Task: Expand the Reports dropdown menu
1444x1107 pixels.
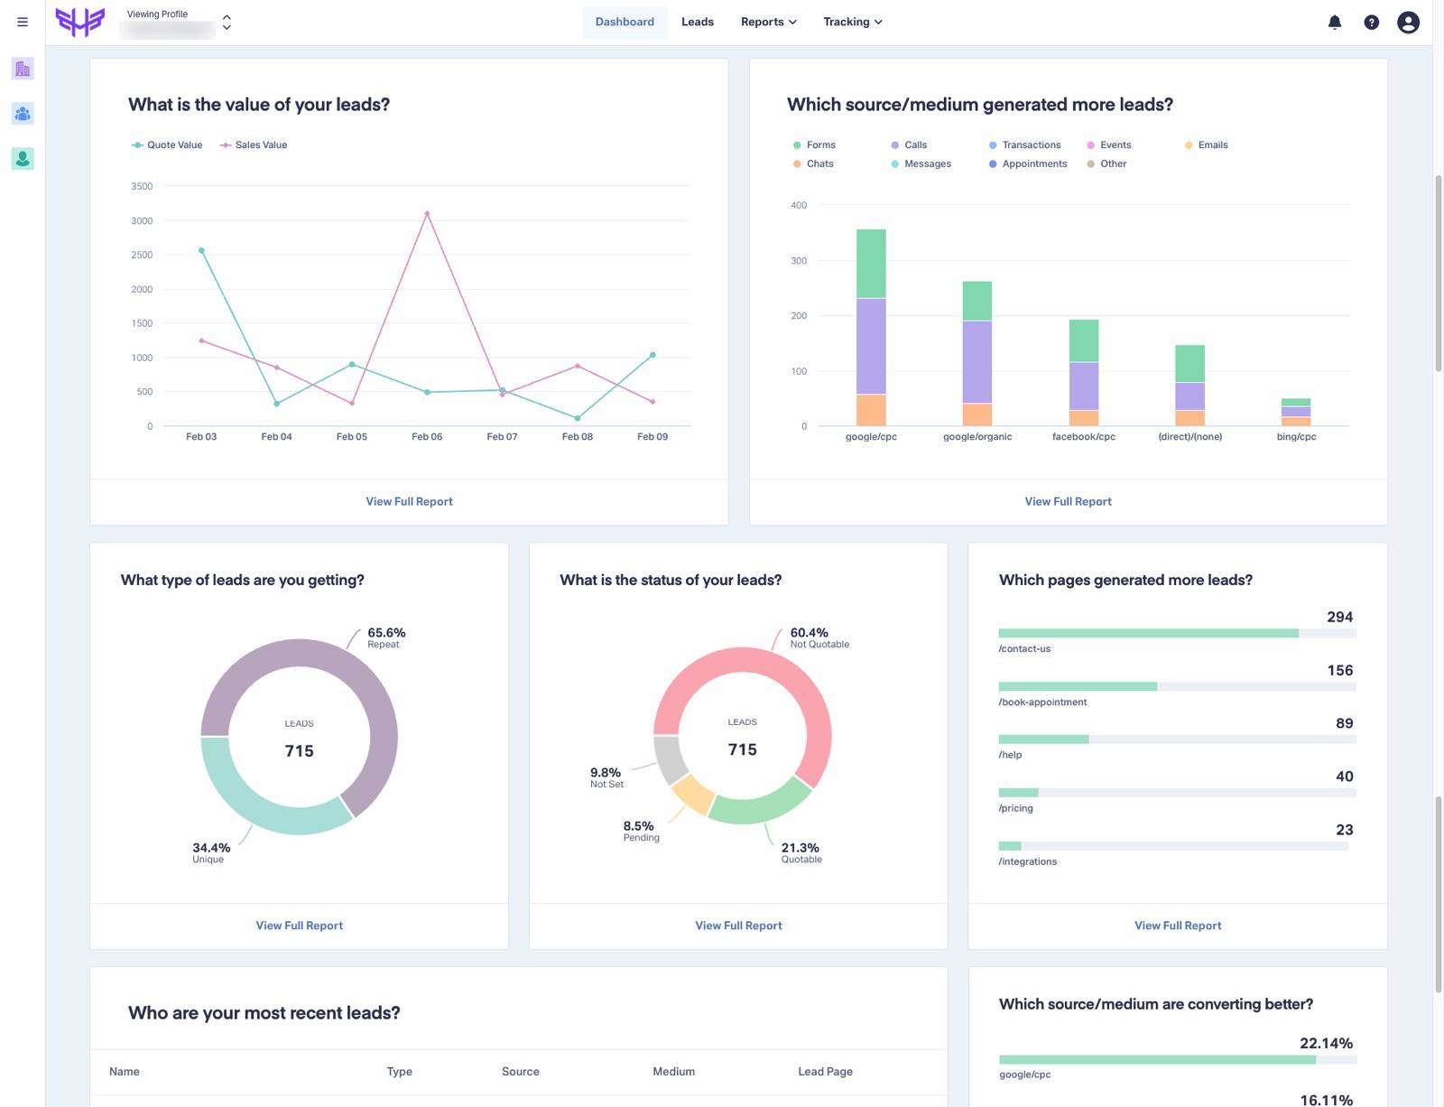Action: (x=768, y=22)
